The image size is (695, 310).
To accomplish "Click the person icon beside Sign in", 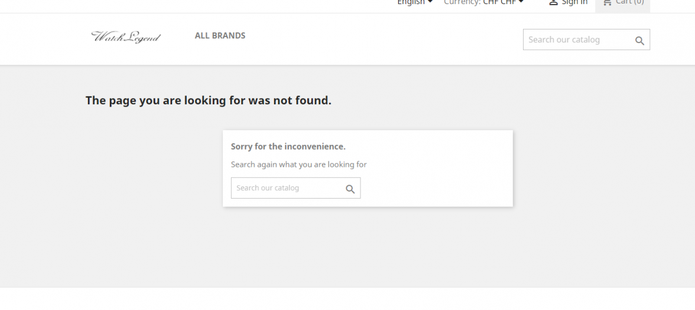I will point(553,3).
